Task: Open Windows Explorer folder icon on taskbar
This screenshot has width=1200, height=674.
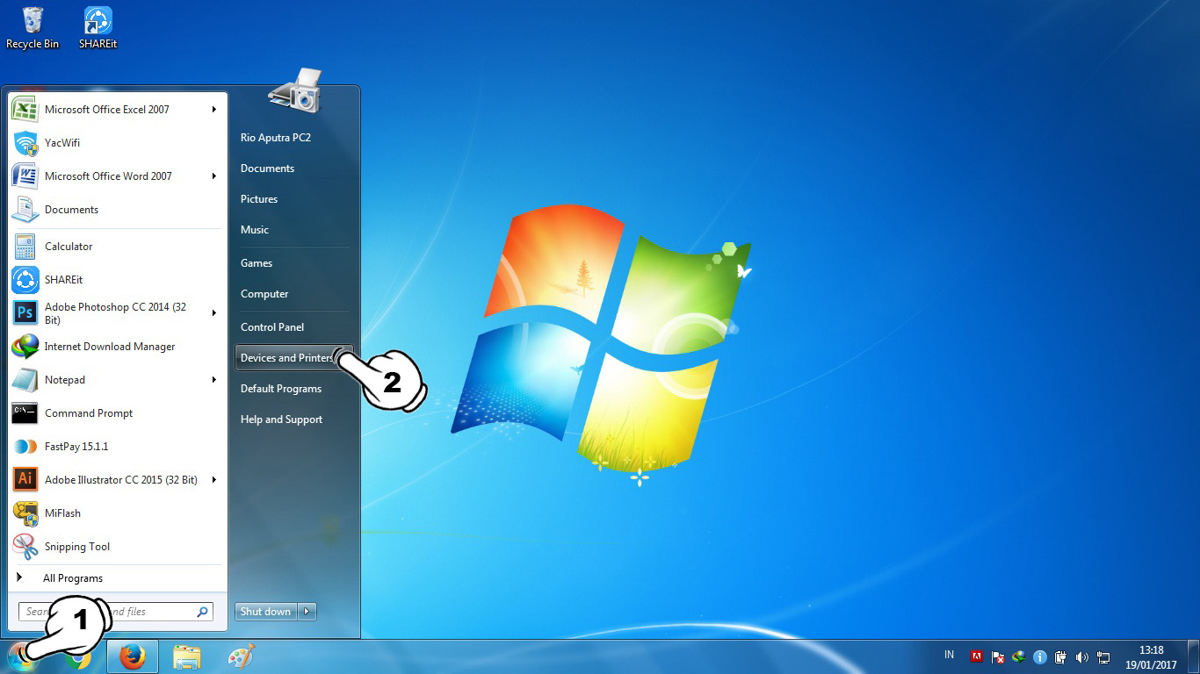Action: pos(186,656)
